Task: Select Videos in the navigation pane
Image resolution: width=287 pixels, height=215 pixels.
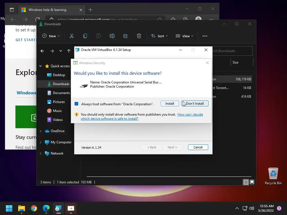Action: 55,120
